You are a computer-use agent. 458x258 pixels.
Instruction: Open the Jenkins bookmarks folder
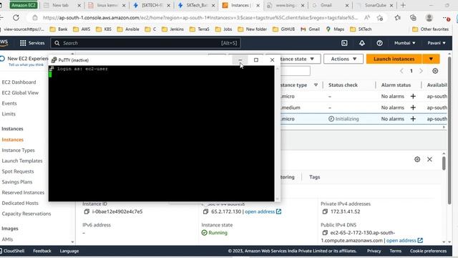[172, 29]
